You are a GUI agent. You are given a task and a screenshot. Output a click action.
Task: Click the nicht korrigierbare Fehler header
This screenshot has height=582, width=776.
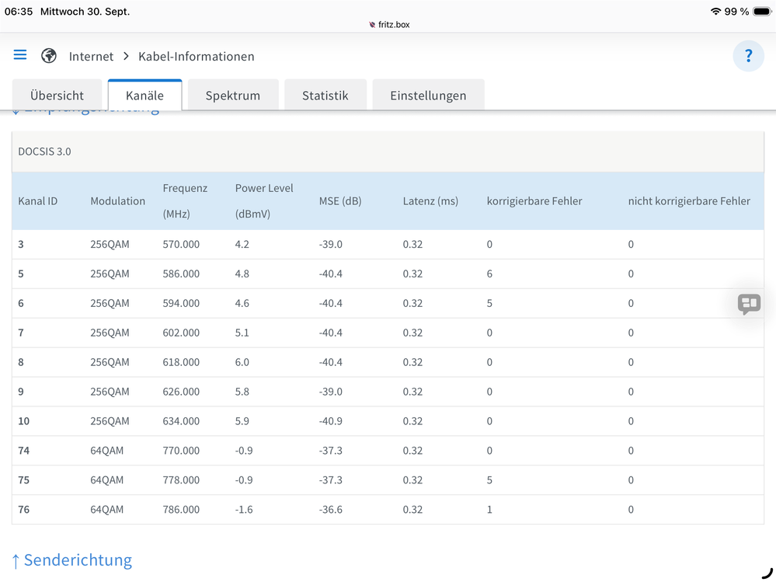point(689,201)
